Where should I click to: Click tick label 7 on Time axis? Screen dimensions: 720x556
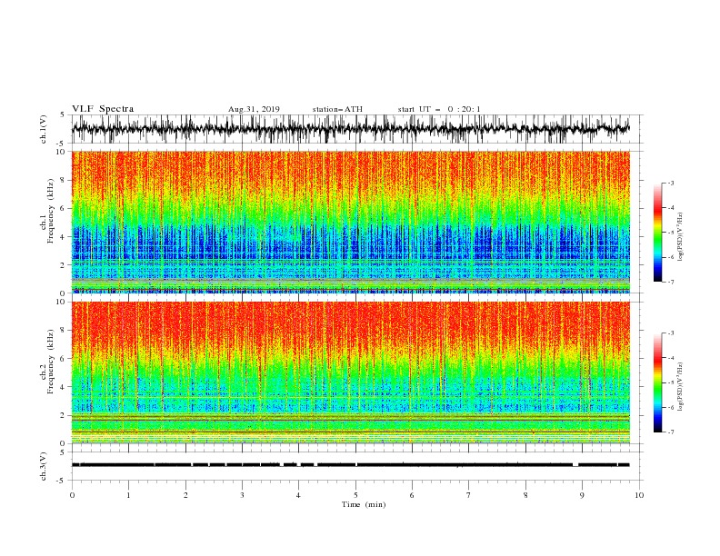(469, 495)
